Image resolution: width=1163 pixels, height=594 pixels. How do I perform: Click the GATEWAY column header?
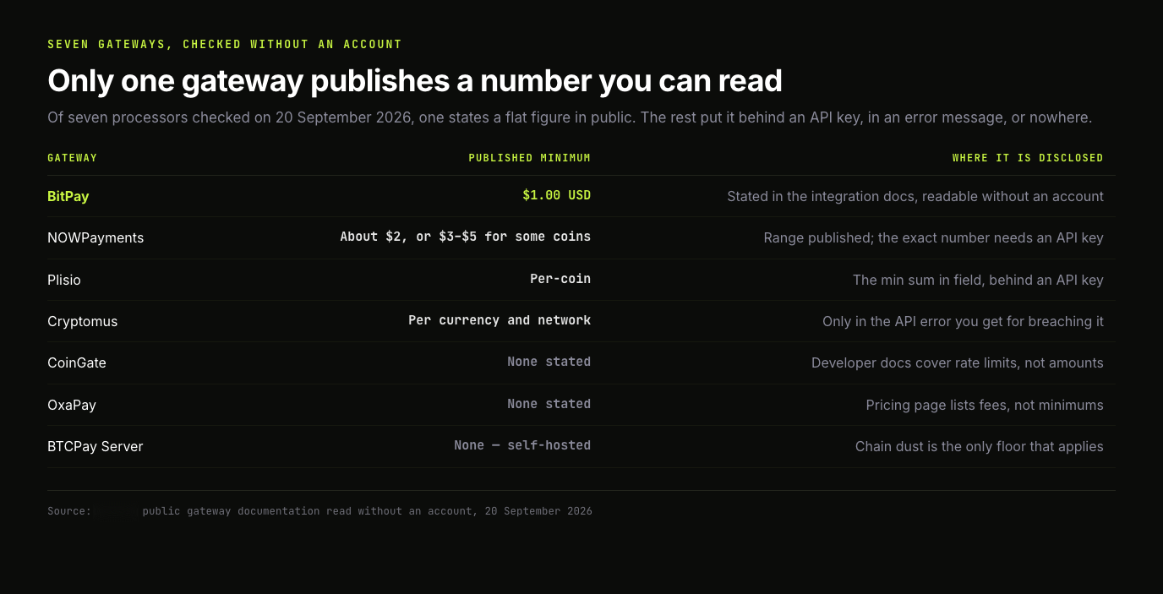[73, 158]
